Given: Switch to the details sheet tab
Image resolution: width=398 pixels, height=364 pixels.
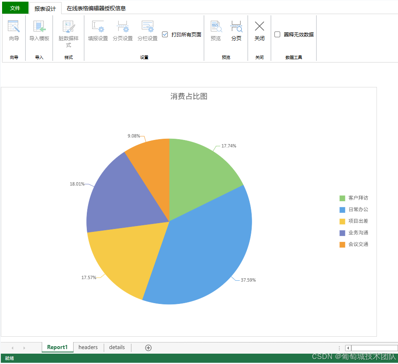Looking at the screenshot, I should click(x=117, y=347).
